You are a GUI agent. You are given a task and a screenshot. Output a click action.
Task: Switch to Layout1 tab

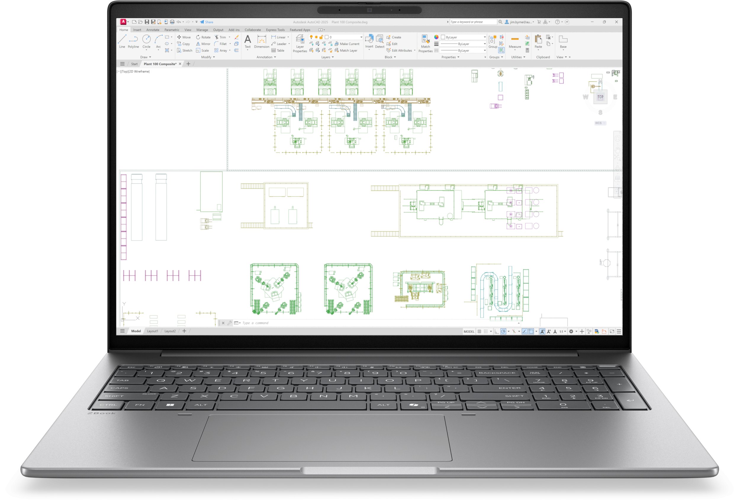tap(152, 331)
